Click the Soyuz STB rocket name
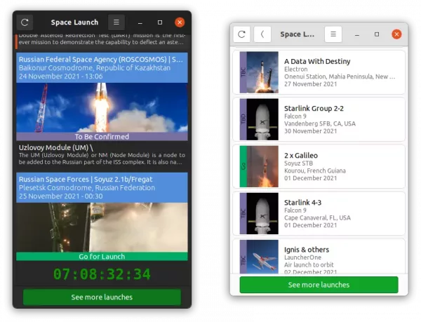Viewport: 421px width, 322px height. click(x=299, y=163)
